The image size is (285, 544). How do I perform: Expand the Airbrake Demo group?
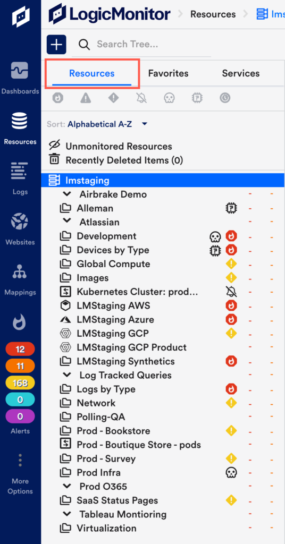point(66,193)
